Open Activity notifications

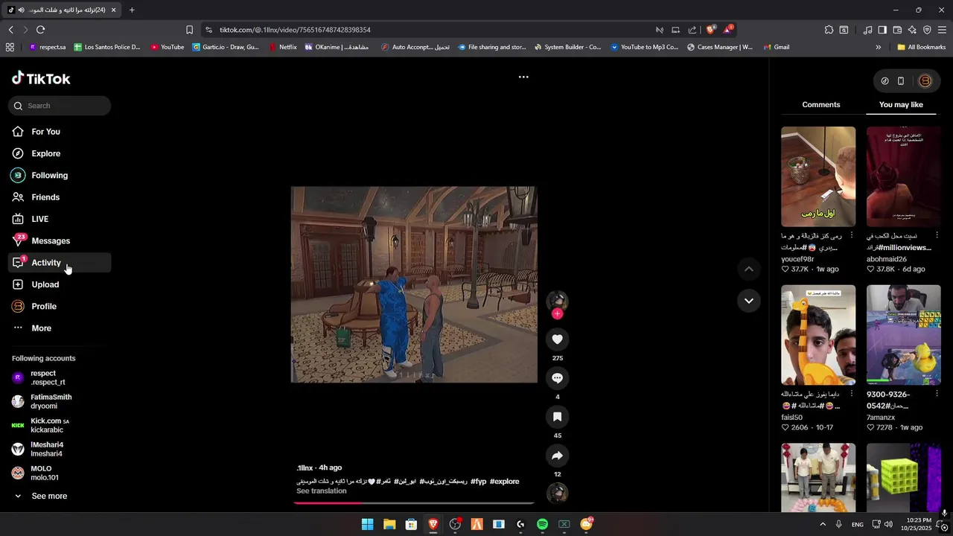pyautogui.click(x=60, y=263)
